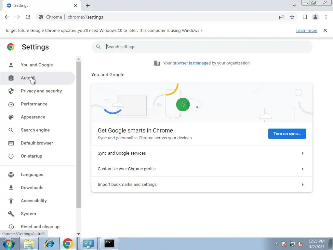
Task: Click the Chrome logo beside Settings title
Action: [11, 47]
